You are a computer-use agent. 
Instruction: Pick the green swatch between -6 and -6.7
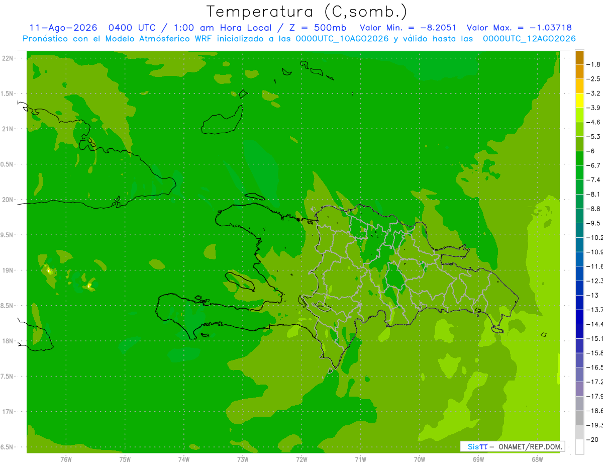[x=579, y=158]
